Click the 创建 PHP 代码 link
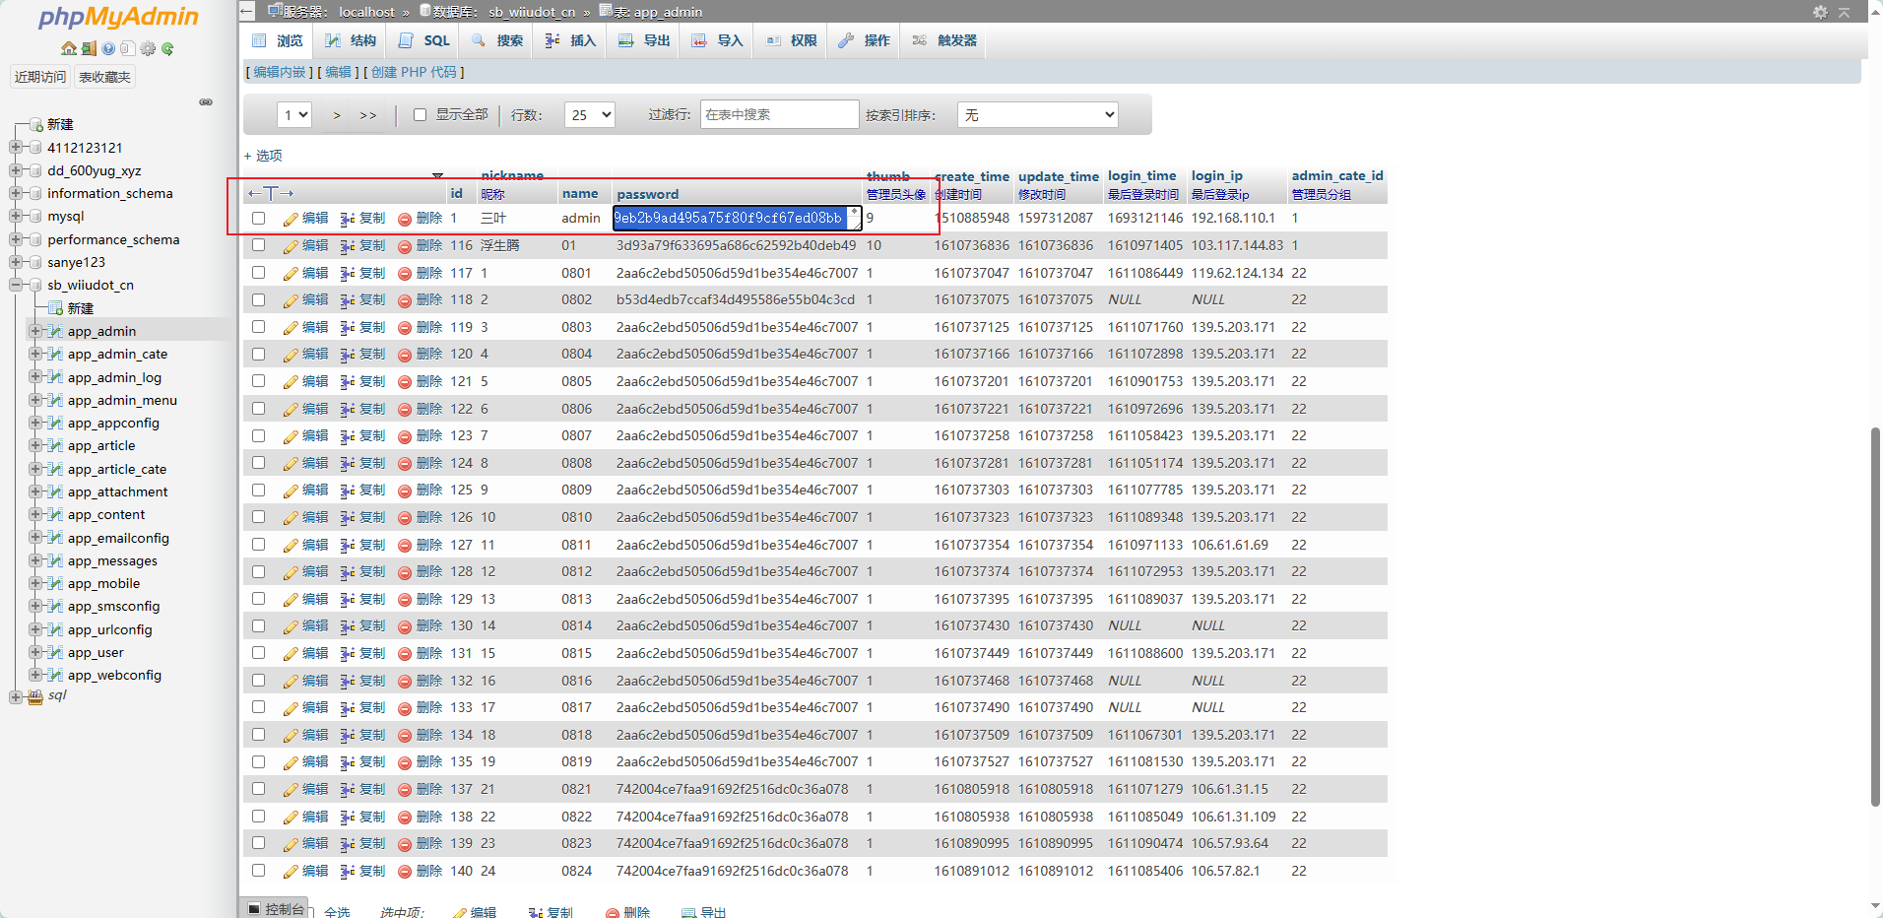1883x918 pixels. point(414,72)
